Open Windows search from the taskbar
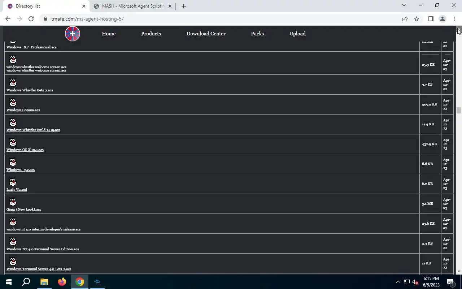The image size is (462, 289). click(26, 282)
